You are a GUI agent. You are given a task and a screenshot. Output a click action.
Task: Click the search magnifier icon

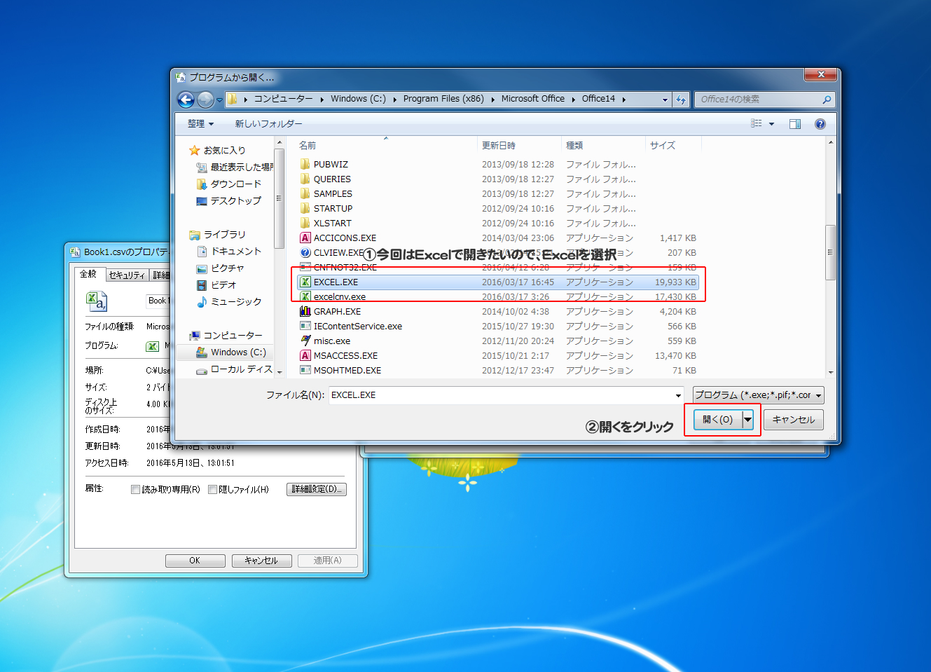[827, 100]
